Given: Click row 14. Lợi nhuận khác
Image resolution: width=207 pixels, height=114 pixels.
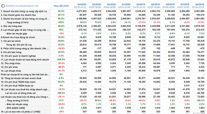Looking at the screenshot, I should click(11, 71).
